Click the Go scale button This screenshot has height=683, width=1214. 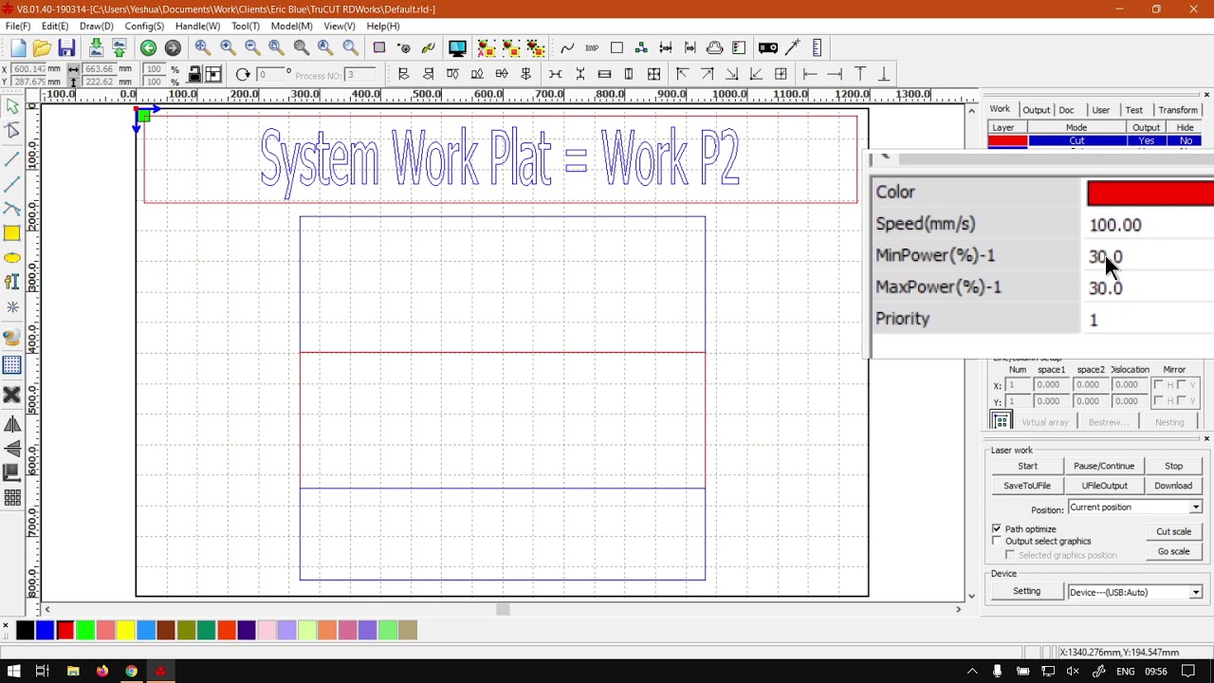[x=1173, y=551]
